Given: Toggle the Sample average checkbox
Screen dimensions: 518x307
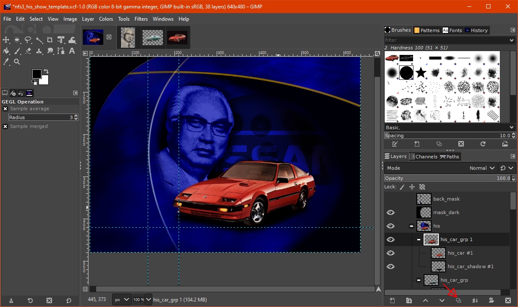Looking at the screenshot, I should point(5,109).
